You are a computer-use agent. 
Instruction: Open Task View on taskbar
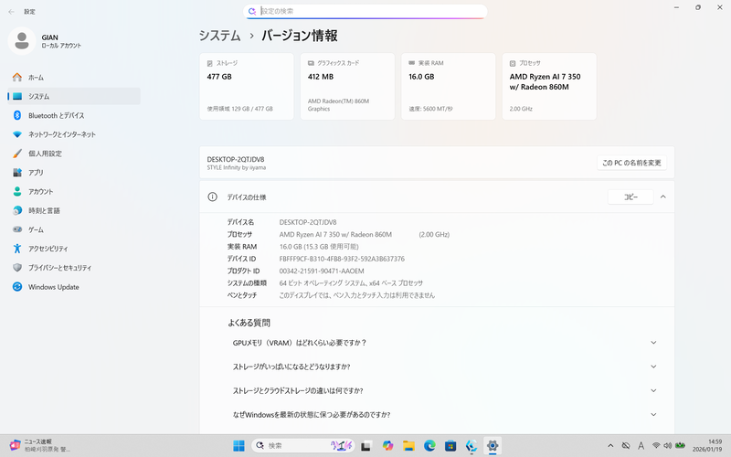coord(366,446)
